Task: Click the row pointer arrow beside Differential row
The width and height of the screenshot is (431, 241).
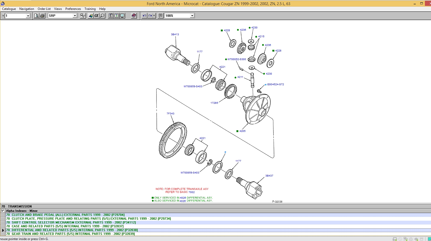Action: 3,230
